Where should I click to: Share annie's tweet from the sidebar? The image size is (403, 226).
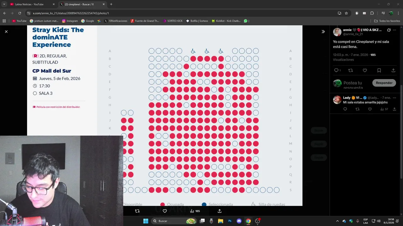[393, 70]
